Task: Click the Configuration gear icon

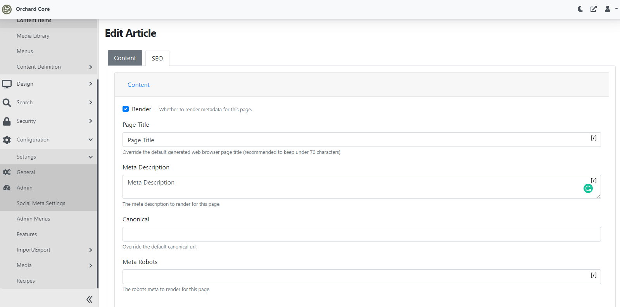Action: pos(7,140)
